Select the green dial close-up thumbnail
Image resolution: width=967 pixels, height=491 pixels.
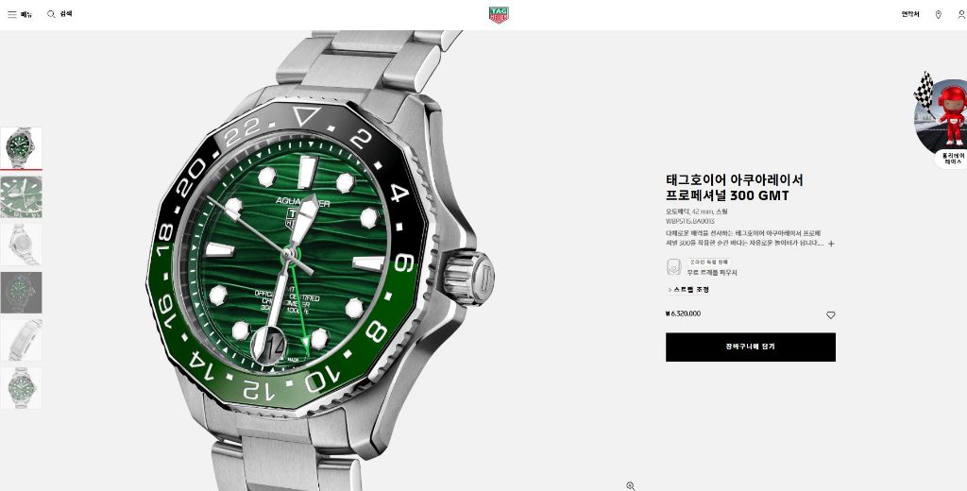pos(21,196)
